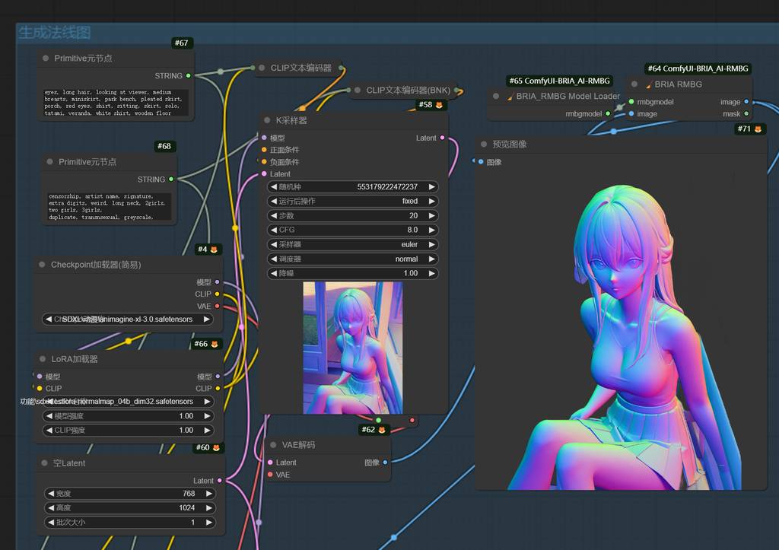This screenshot has height=550, width=779.
Task: Click the STRING output socket on node #67
Action: (x=188, y=76)
